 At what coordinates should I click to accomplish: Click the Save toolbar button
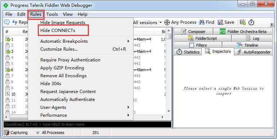pos(226,22)
